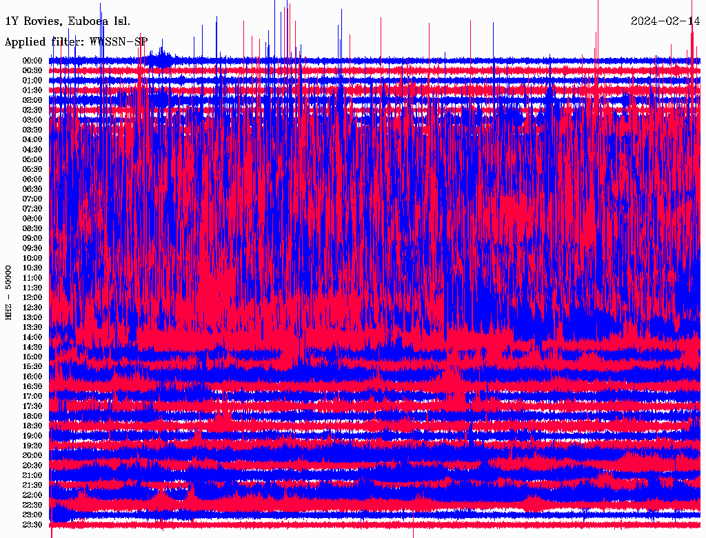Choose the 10:30 time row label
This screenshot has width=706, height=538.
[32, 268]
